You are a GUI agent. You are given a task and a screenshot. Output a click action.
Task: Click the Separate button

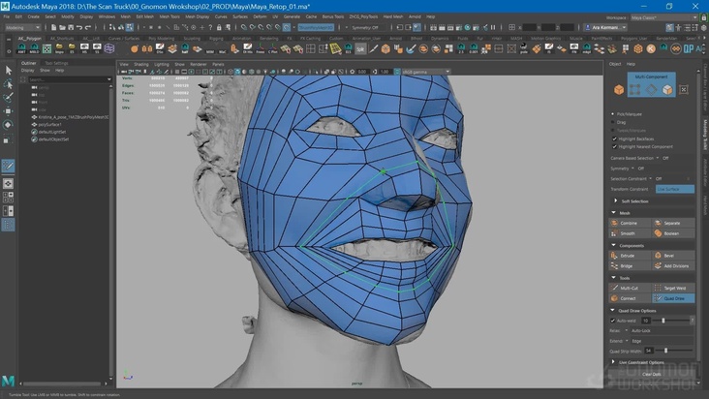pos(673,223)
